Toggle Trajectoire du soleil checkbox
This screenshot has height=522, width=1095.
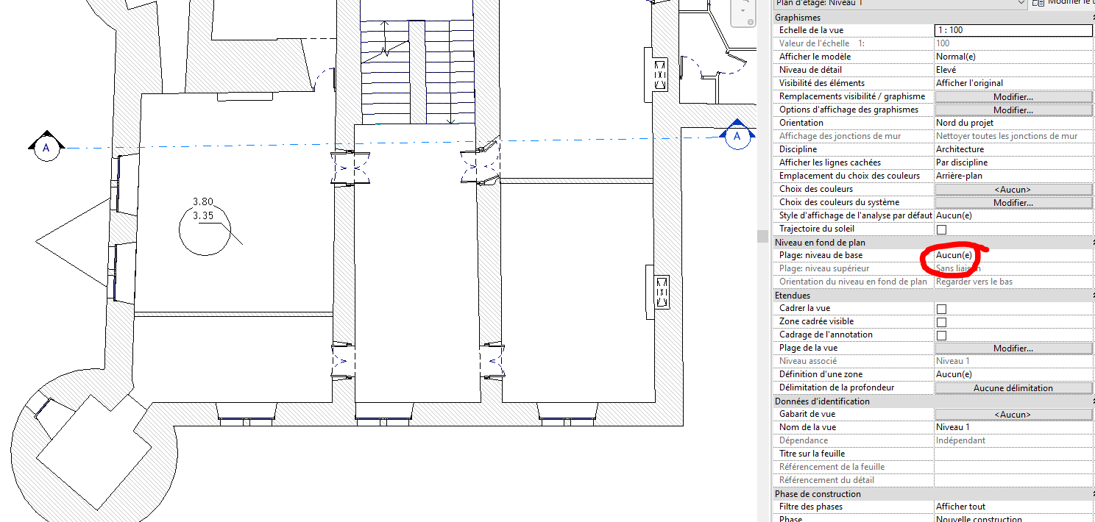pos(940,229)
